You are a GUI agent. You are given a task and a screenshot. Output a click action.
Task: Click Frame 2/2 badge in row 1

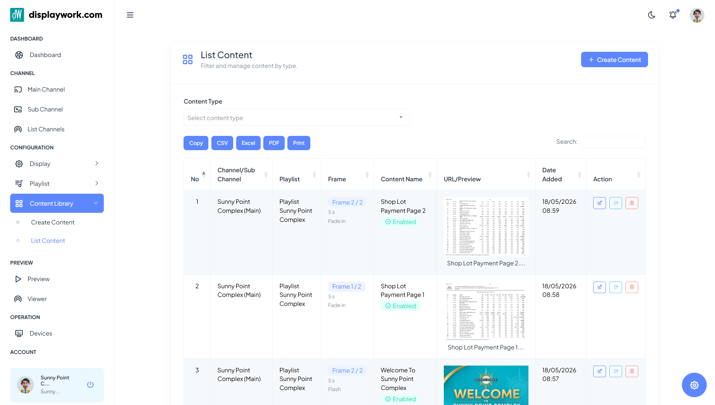click(x=347, y=202)
